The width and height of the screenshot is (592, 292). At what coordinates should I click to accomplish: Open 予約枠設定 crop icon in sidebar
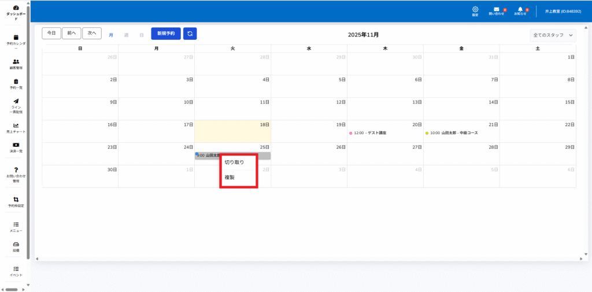pyautogui.click(x=16, y=200)
